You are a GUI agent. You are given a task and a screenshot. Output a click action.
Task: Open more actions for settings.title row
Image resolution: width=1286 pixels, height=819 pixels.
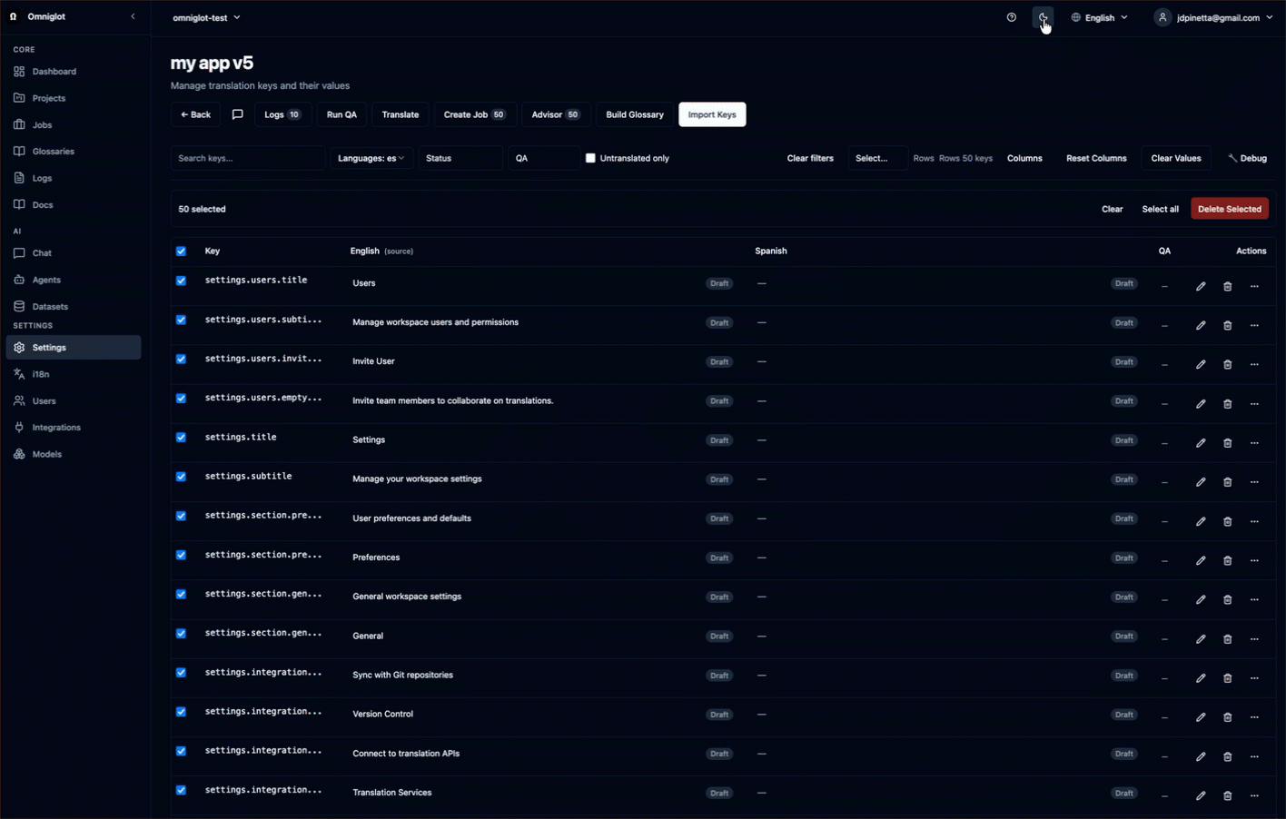[x=1254, y=443]
